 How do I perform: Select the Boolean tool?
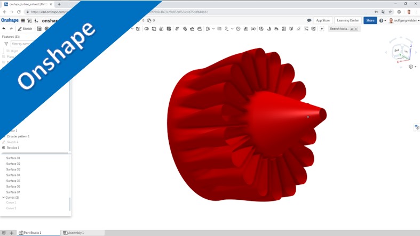147,29
